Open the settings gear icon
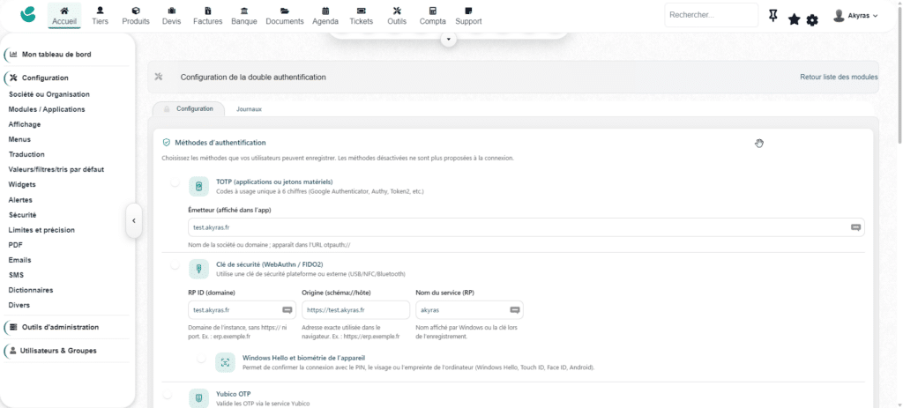The height and width of the screenshot is (408, 903). (x=812, y=20)
